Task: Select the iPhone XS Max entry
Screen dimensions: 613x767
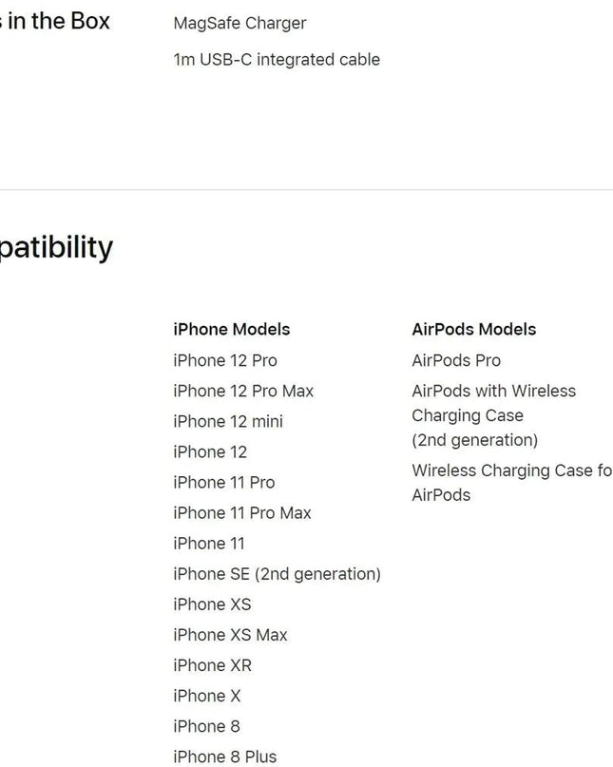Action: [230, 635]
